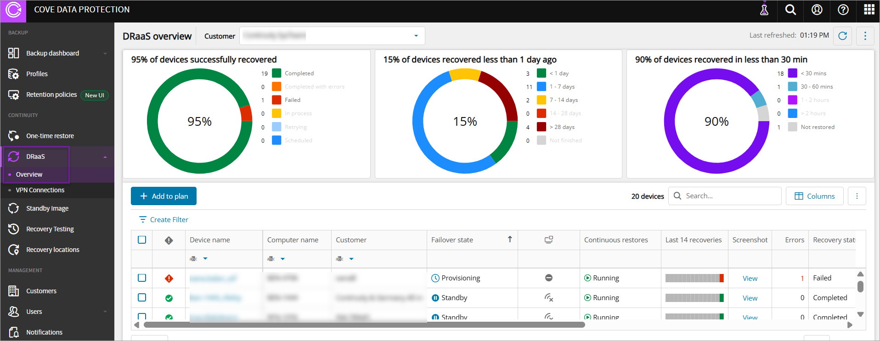Go to VPN Connections in sidebar

(40, 190)
